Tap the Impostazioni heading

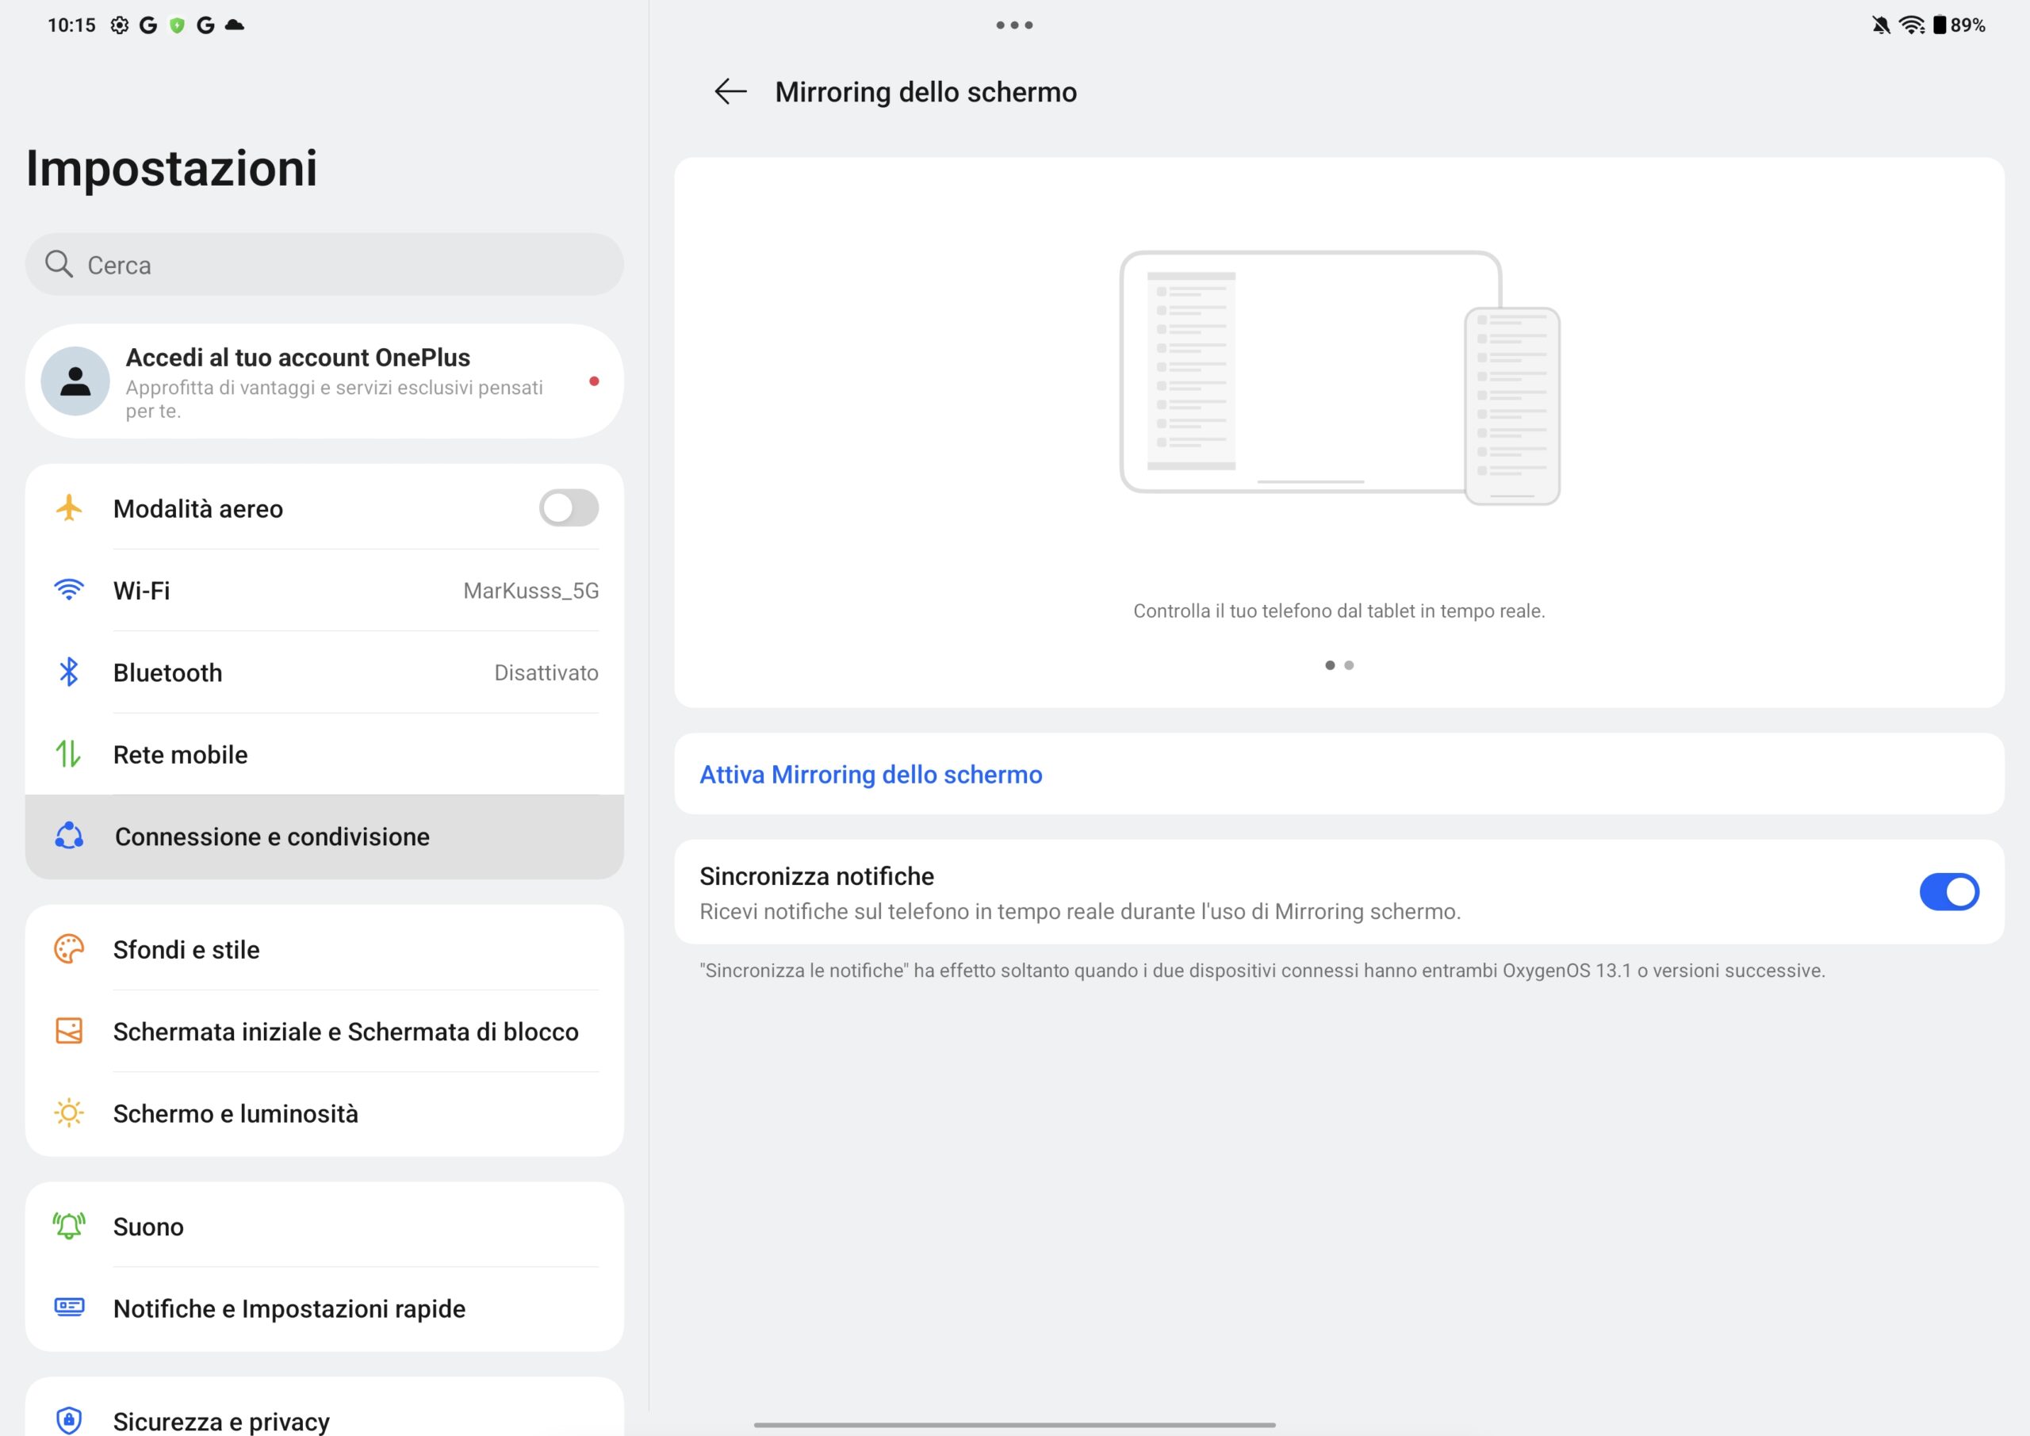coord(171,167)
